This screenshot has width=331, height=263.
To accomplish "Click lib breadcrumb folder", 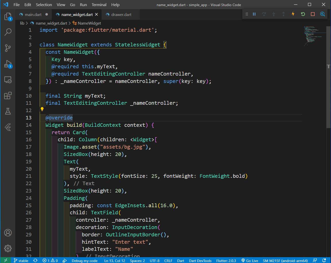I will coord(22,23).
